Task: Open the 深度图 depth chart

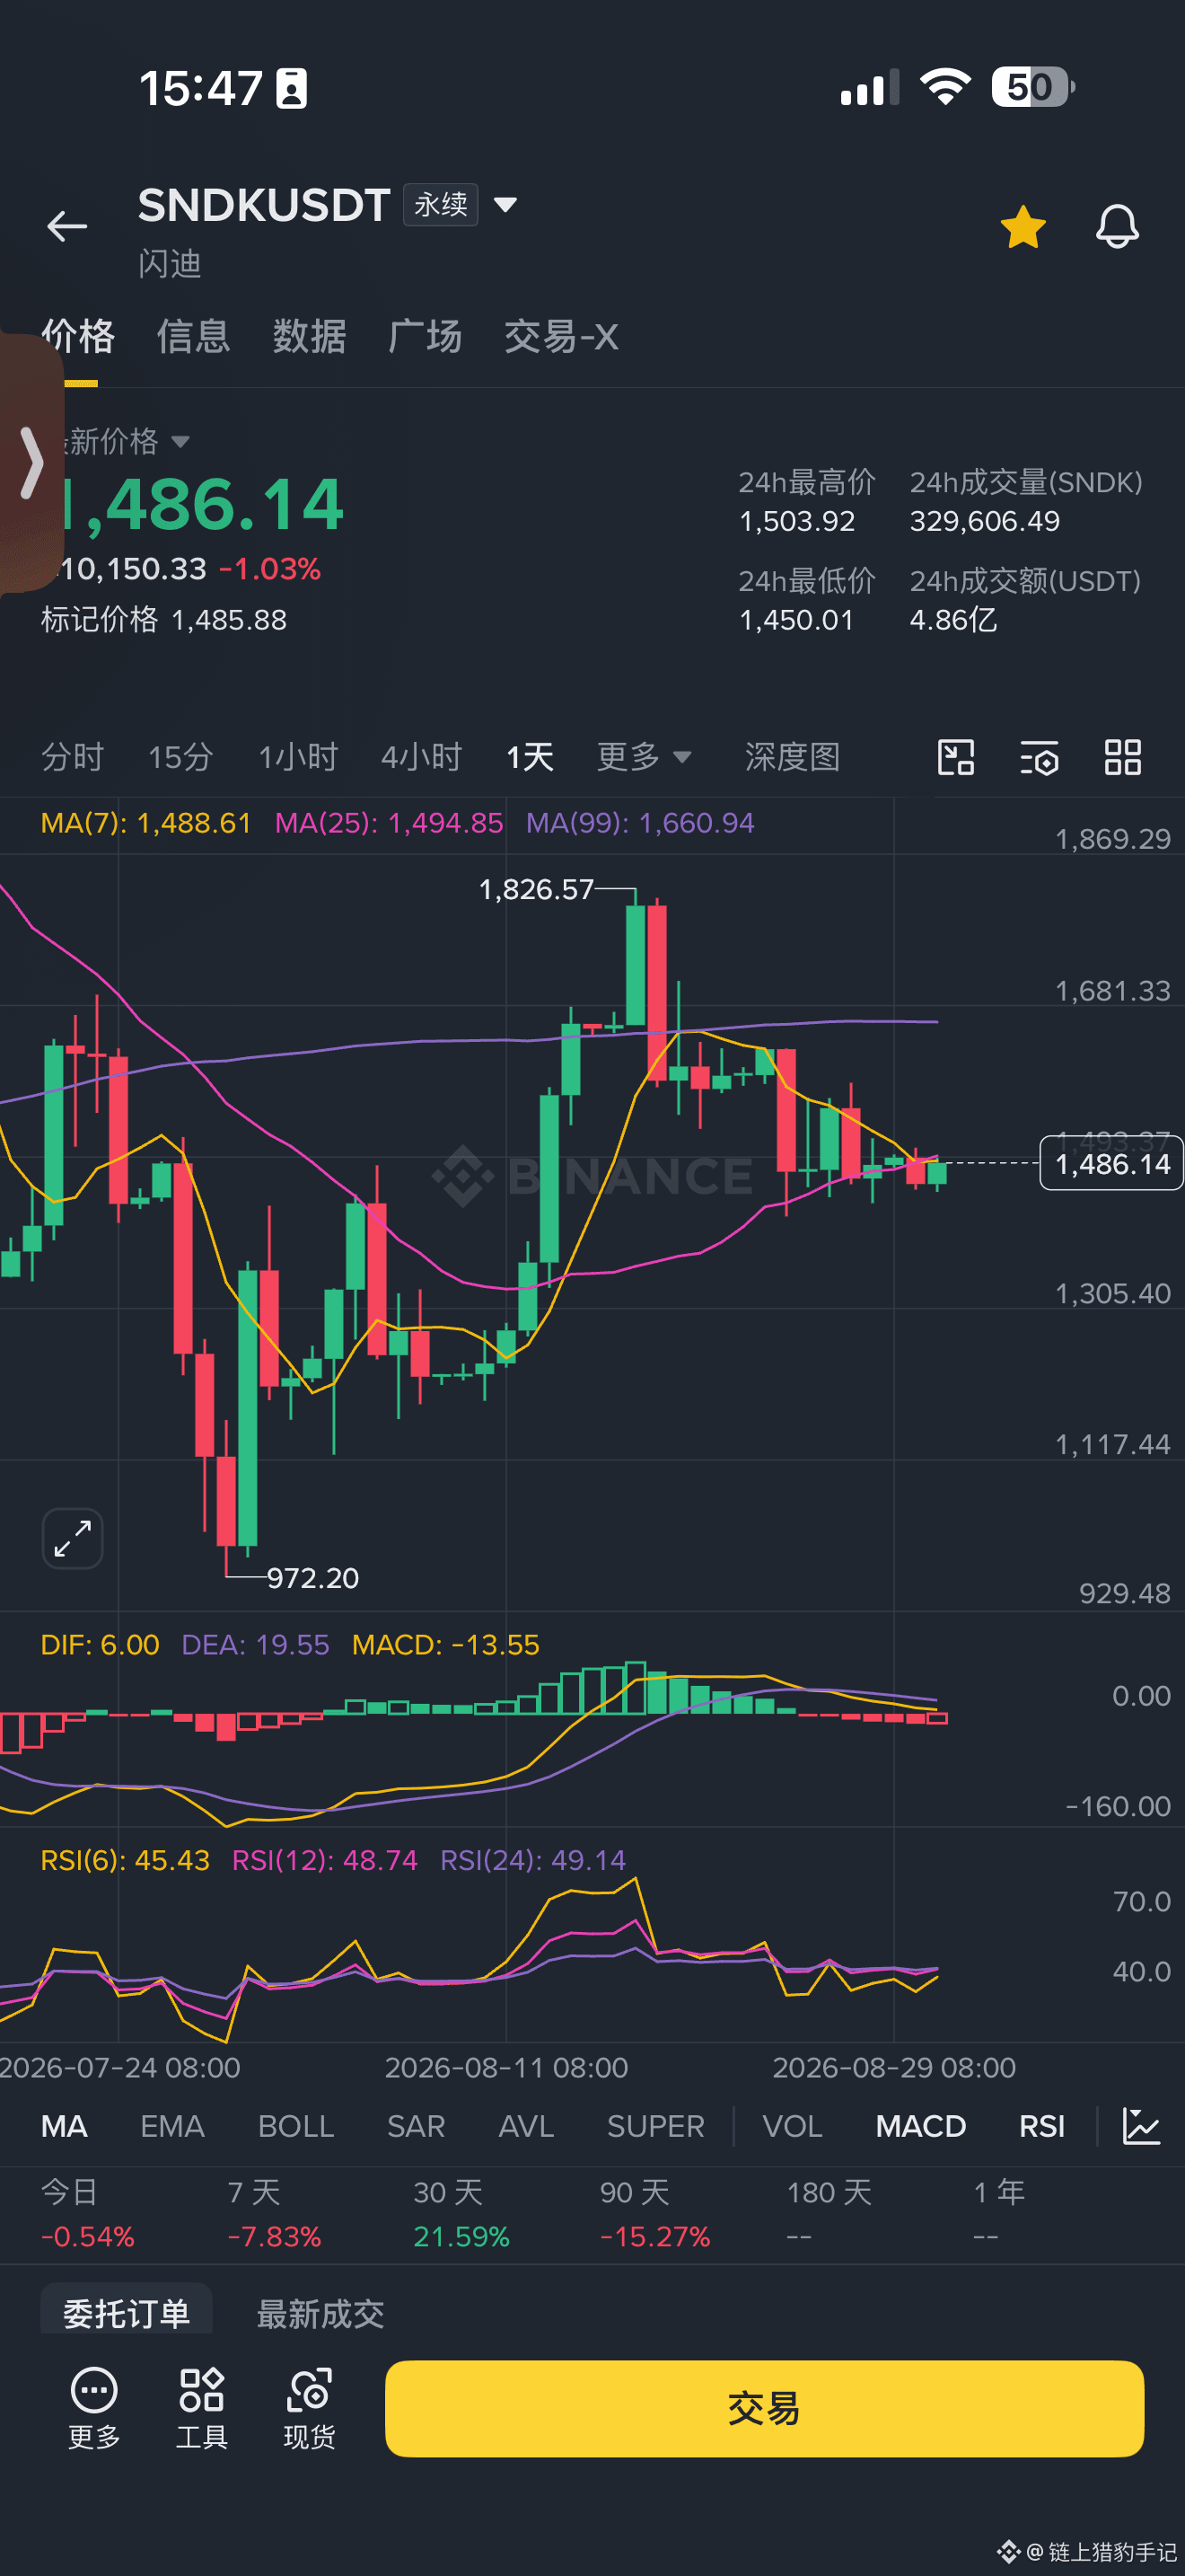Action: point(793,757)
